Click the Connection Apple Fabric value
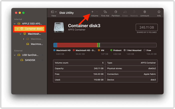 (150, 74)
